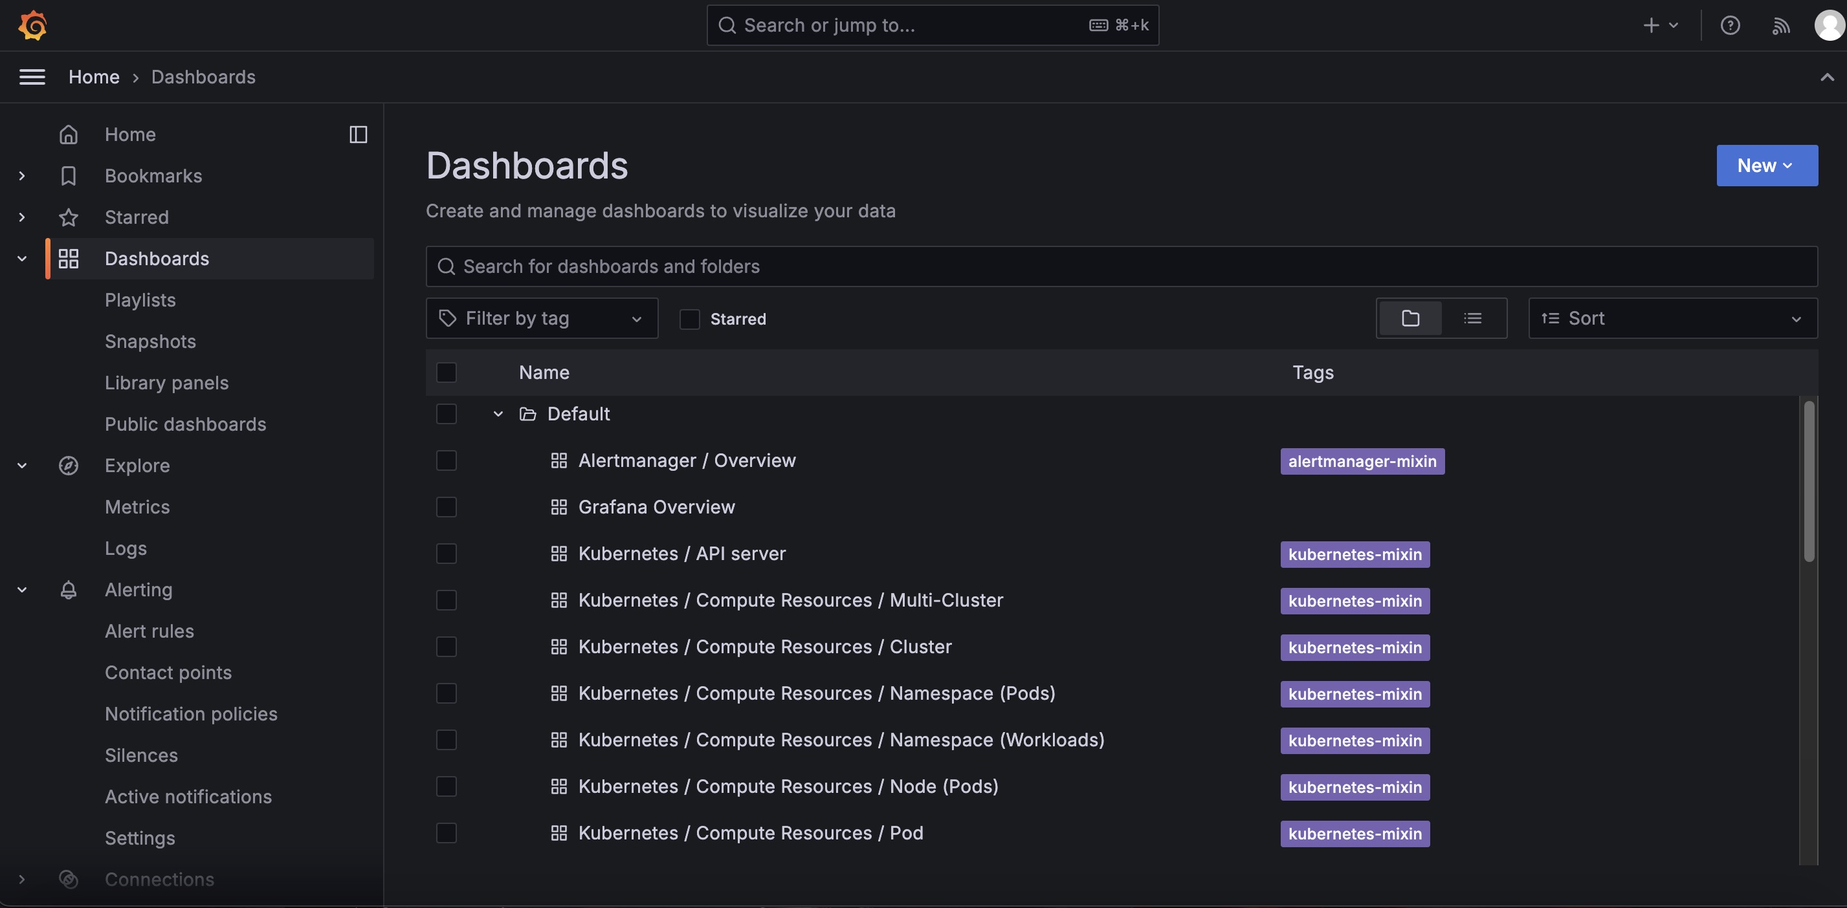Image resolution: width=1847 pixels, height=908 pixels.
Task: Click the New button
Action: pyautogui.click(x=1766, y=166)
